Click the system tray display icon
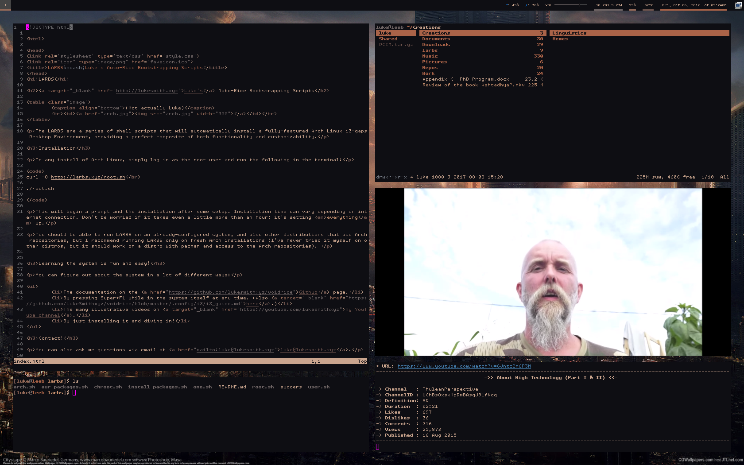The width and height of the screenshot is (744, 465). tap(738, 5)
